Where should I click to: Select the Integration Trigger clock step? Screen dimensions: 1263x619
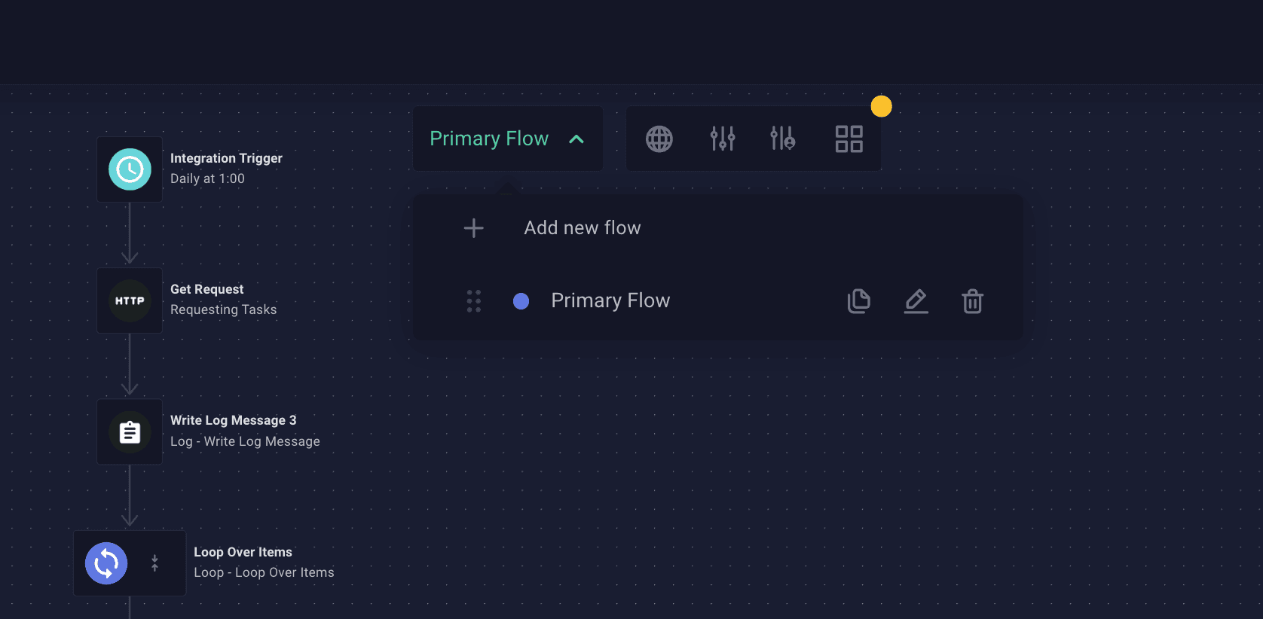[130, 169]
